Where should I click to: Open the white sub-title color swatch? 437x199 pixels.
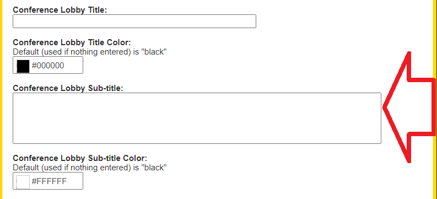click(23, 182)
